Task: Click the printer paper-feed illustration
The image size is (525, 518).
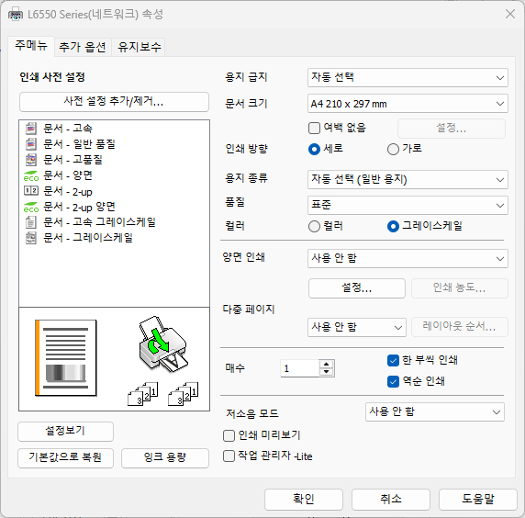Action: click(163, 344)
